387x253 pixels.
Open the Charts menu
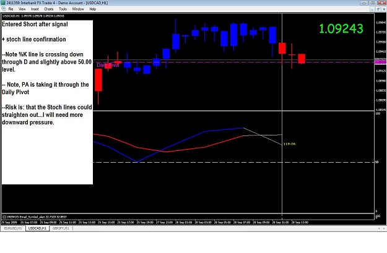[x=49, y=9]
